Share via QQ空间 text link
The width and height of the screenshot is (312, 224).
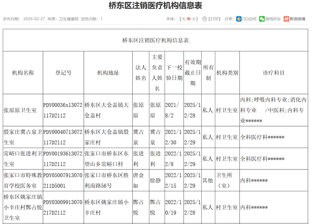[249, 19]
